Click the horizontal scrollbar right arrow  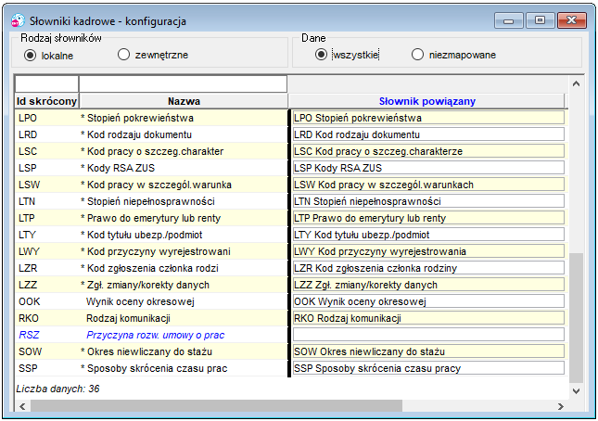pos(560,406)
